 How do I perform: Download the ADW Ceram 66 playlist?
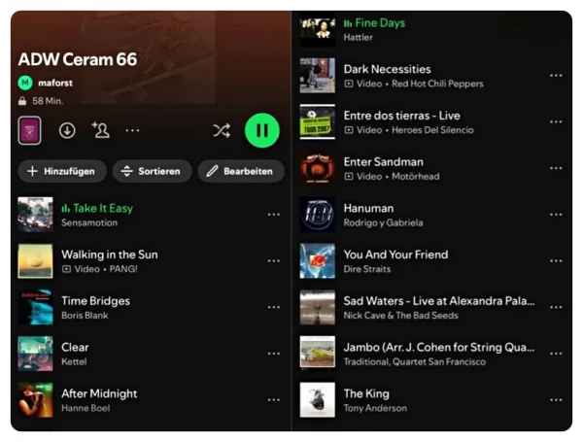pyautogui.click(x=67, y=130)
